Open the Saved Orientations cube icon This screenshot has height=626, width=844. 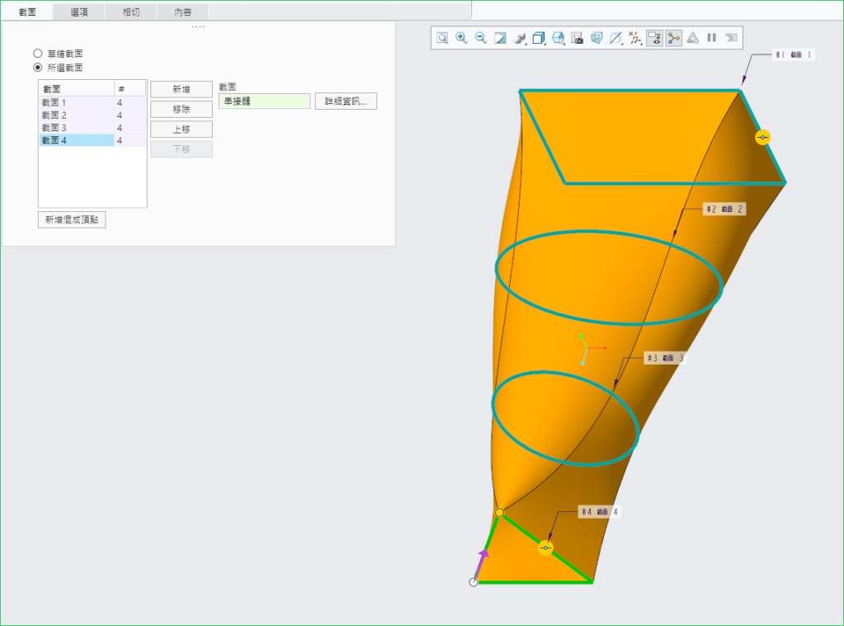[x=539, y=38]
